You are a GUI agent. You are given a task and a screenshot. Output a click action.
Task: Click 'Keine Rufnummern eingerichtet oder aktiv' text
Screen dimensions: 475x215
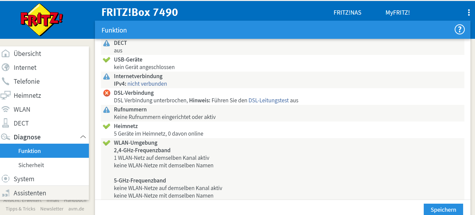[x=165, y=117]
